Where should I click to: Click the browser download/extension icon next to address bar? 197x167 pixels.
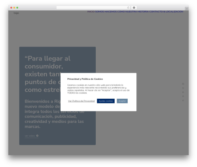click(x=134, y=8)
